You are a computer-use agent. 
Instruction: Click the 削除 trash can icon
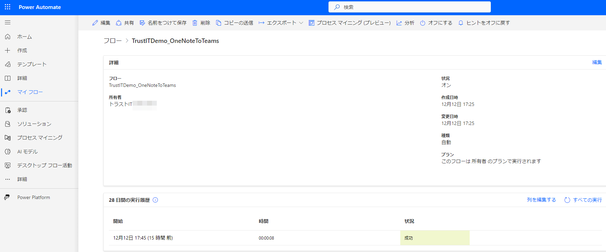tap(195, 23)
